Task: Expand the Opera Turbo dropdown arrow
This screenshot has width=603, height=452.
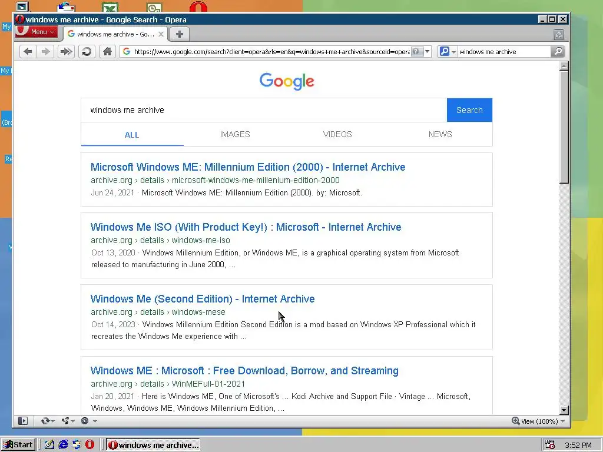Action: click(95, 421)
